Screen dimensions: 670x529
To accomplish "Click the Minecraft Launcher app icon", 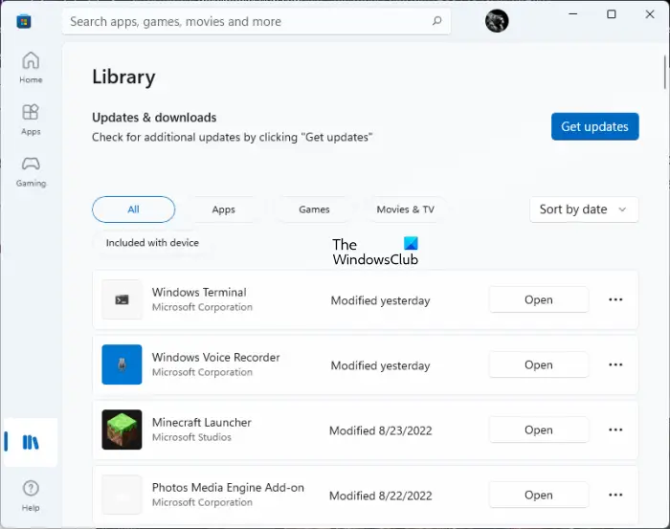I will tap(122, 430).
